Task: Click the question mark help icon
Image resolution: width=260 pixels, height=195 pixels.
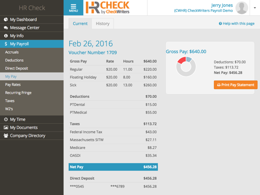Action: (220, 24)
